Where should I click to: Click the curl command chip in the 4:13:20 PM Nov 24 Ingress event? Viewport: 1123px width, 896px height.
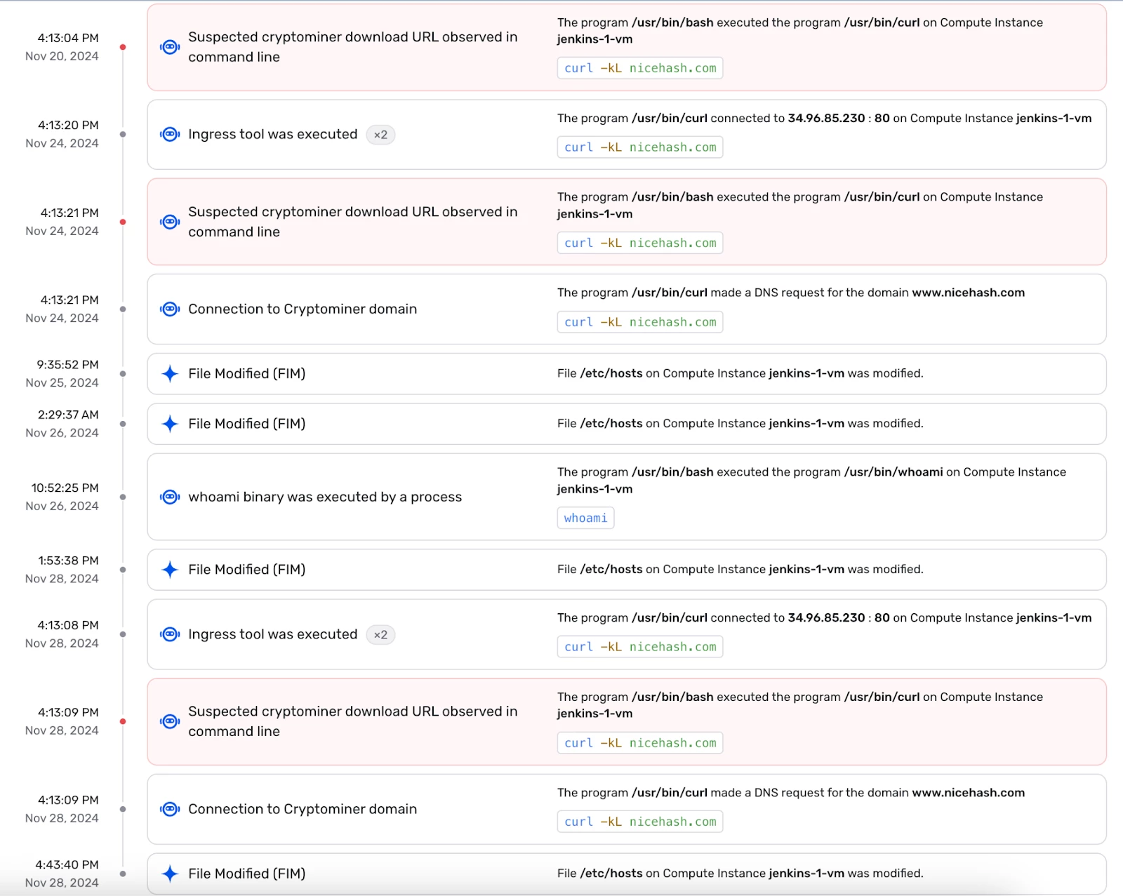(x=640, y=147)
